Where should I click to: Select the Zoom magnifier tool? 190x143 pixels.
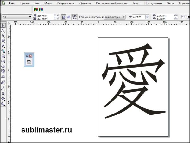pos(3,41)
